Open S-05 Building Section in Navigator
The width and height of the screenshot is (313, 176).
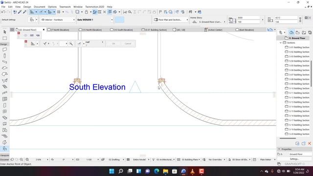[x=297, y=66]
